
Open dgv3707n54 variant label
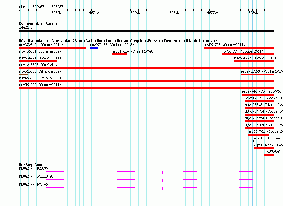269,145
